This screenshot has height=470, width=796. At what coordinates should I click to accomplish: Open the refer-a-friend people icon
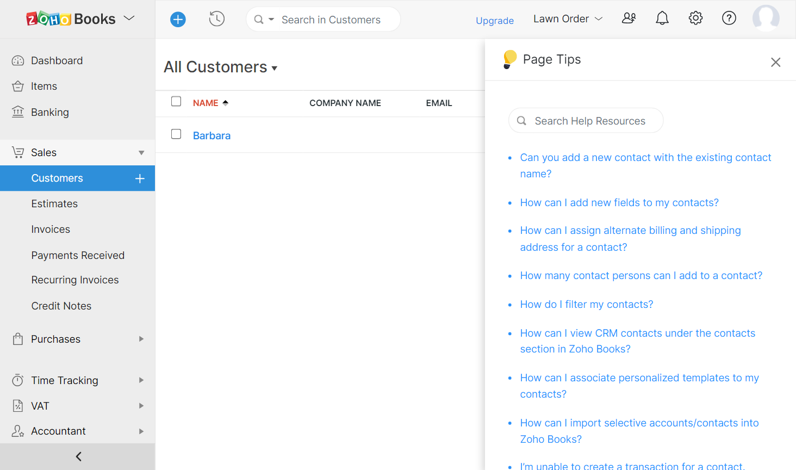(629, 18)
